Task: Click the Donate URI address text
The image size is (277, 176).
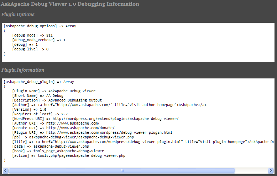Action: coord(80,128)
